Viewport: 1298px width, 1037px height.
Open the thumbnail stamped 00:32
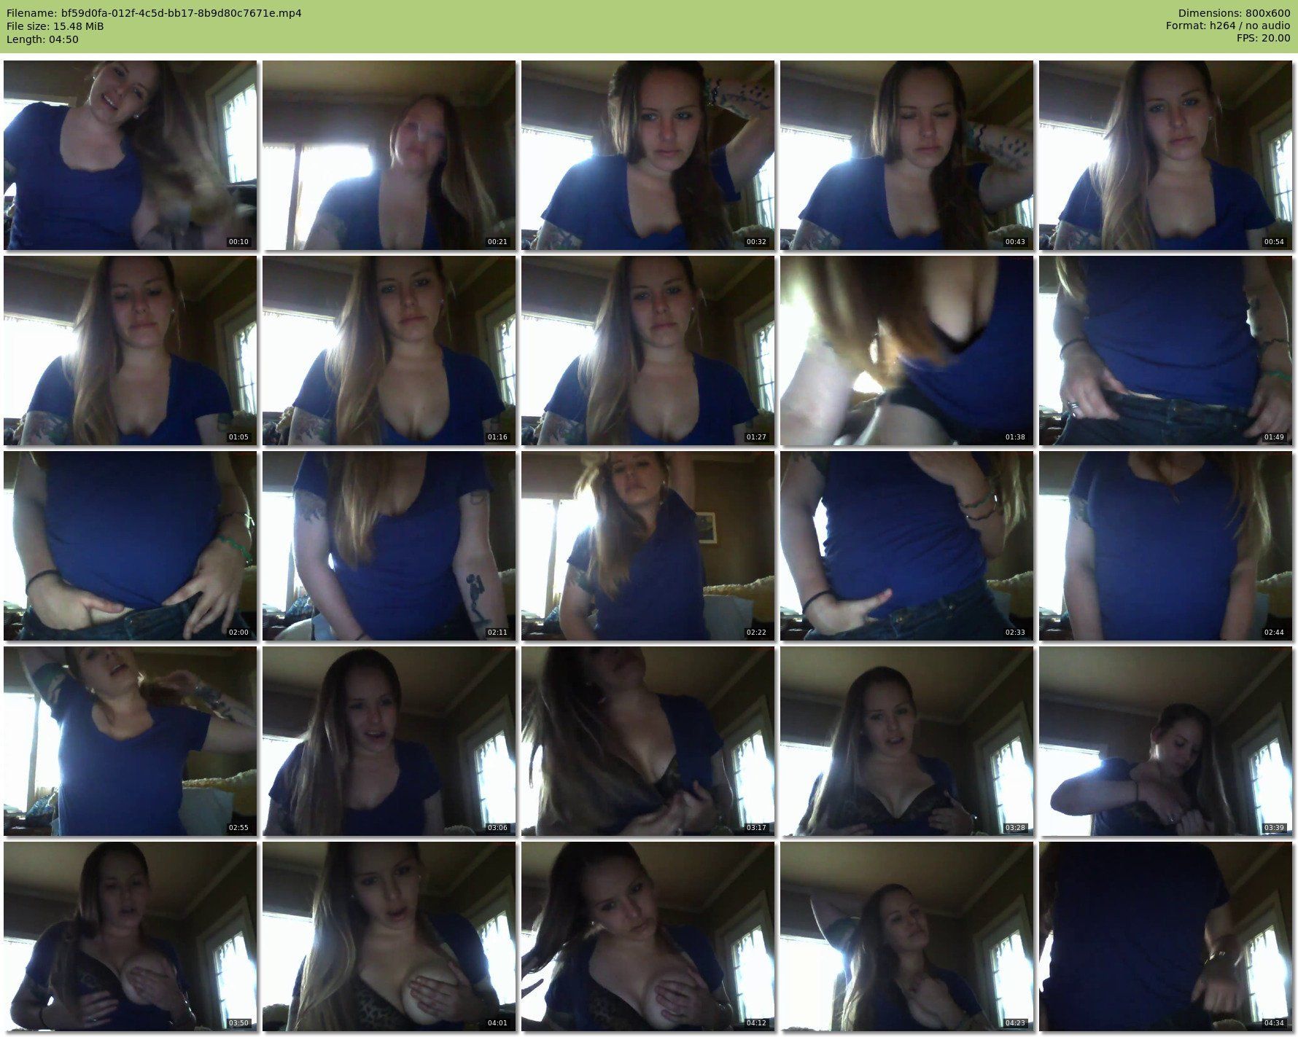click(648, 155)
